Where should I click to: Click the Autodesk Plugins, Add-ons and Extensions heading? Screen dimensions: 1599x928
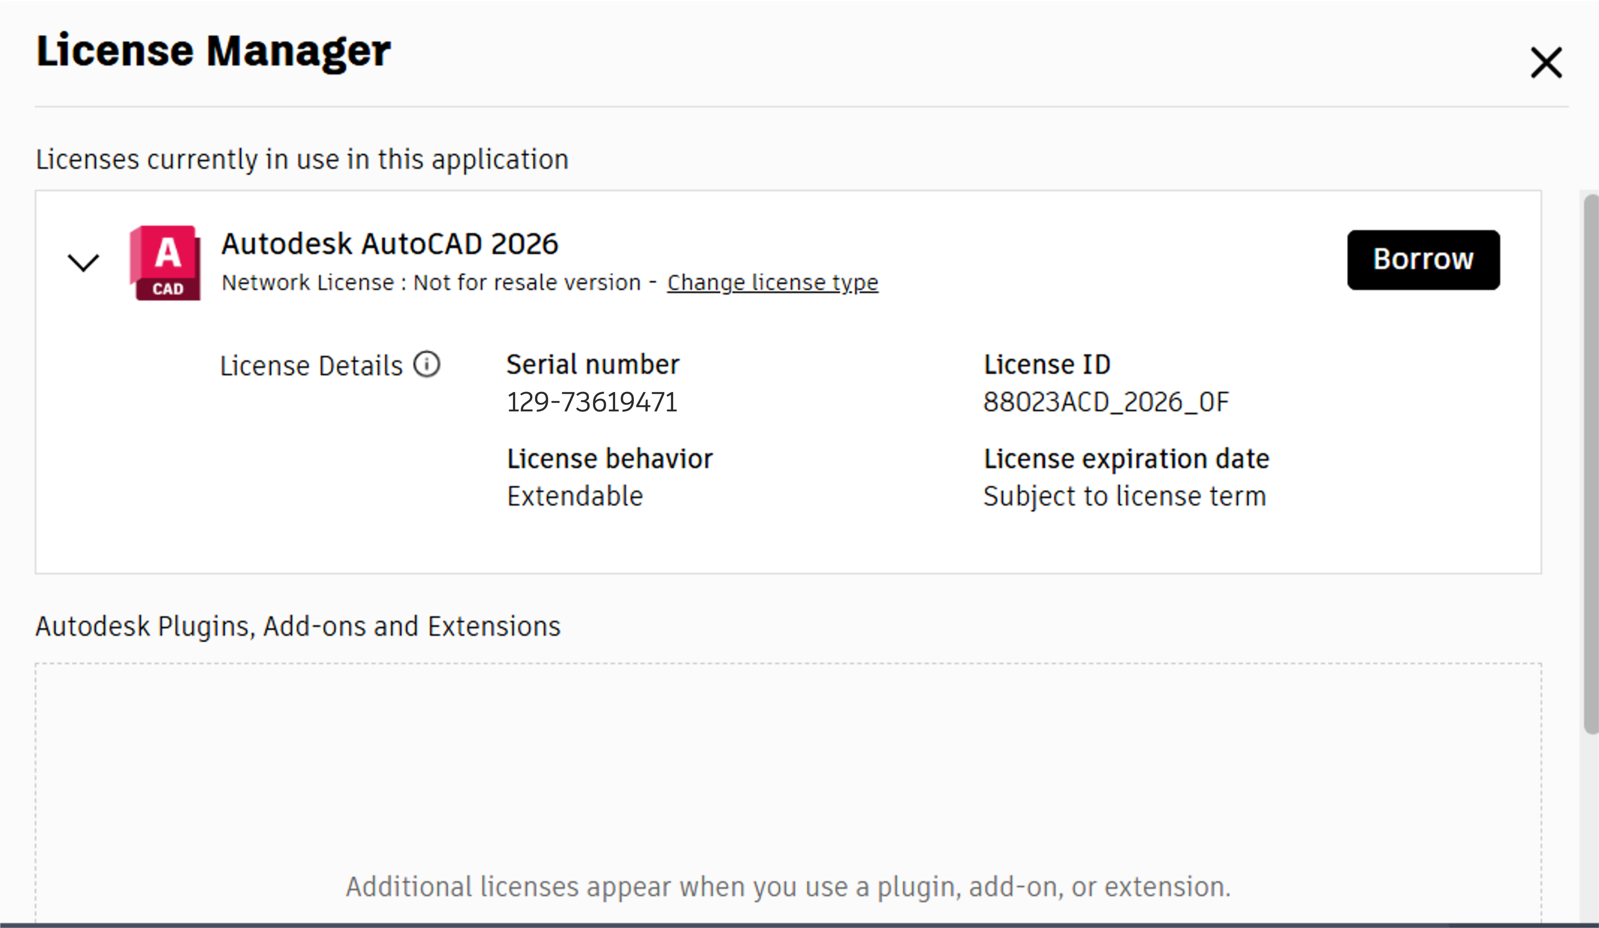(298, 626)
